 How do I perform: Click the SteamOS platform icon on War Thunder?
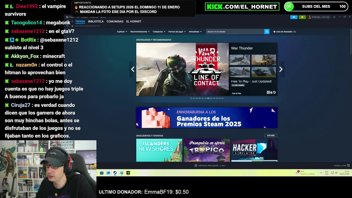click(x=274, y=92)
